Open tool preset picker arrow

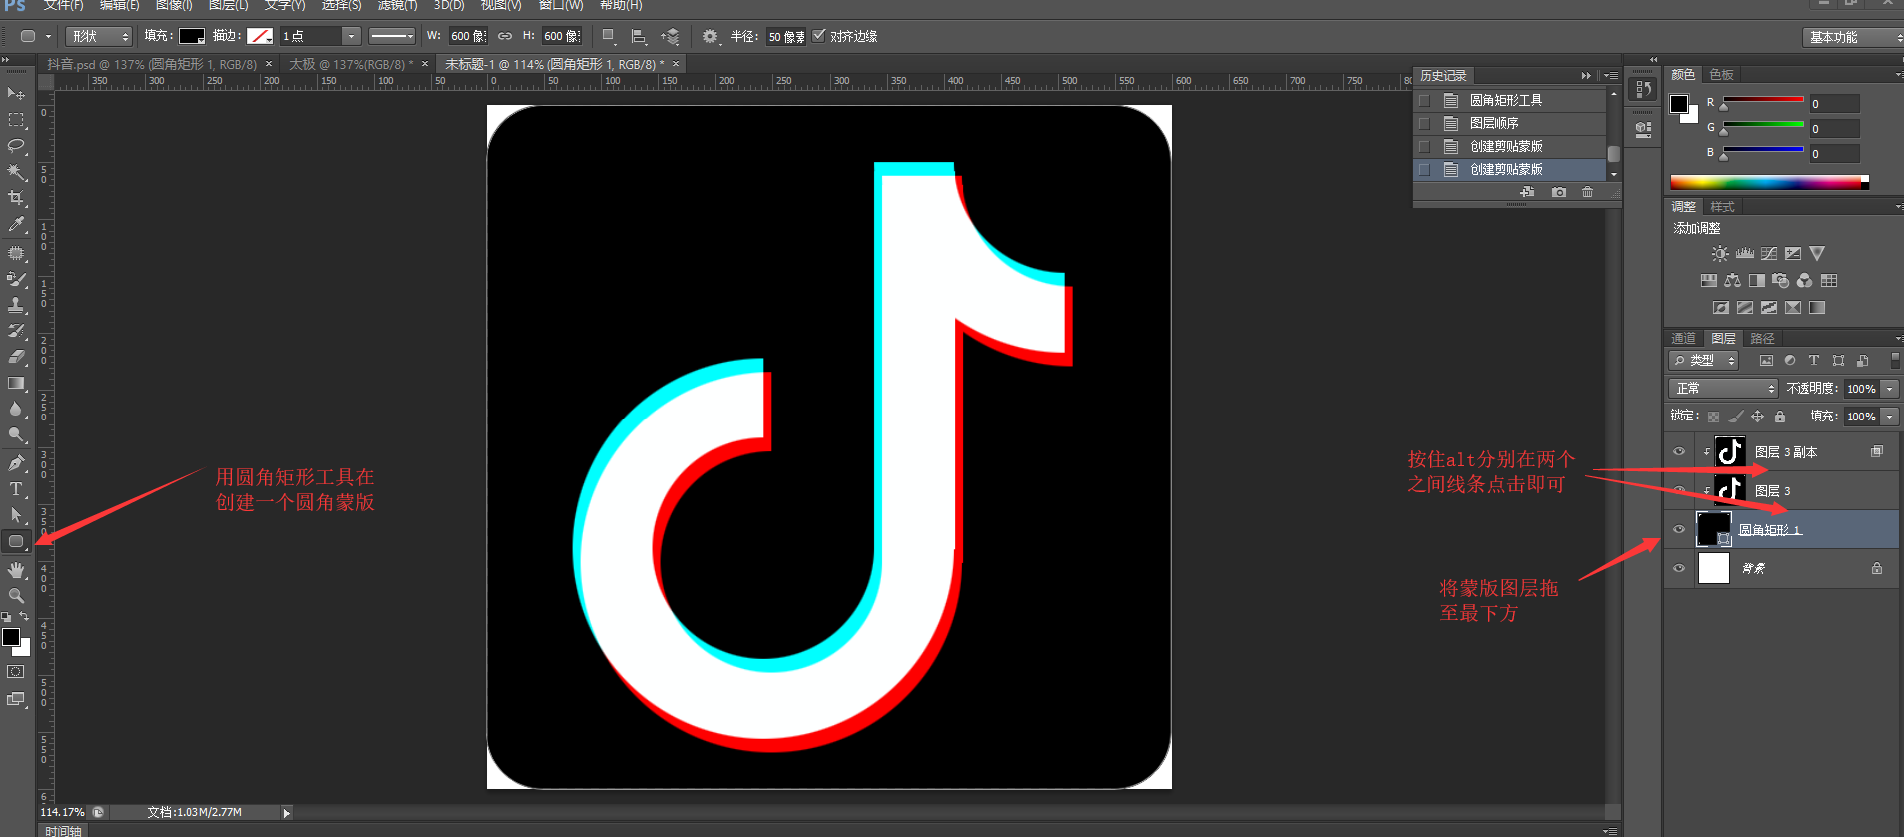coord(48,36)
